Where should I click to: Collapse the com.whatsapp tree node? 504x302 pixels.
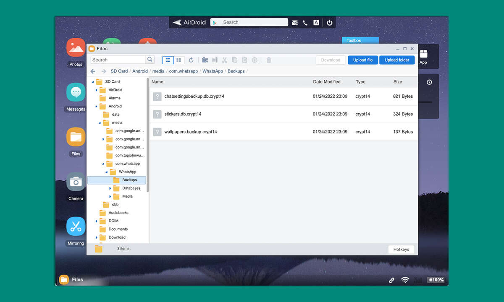tap(103, 164)
